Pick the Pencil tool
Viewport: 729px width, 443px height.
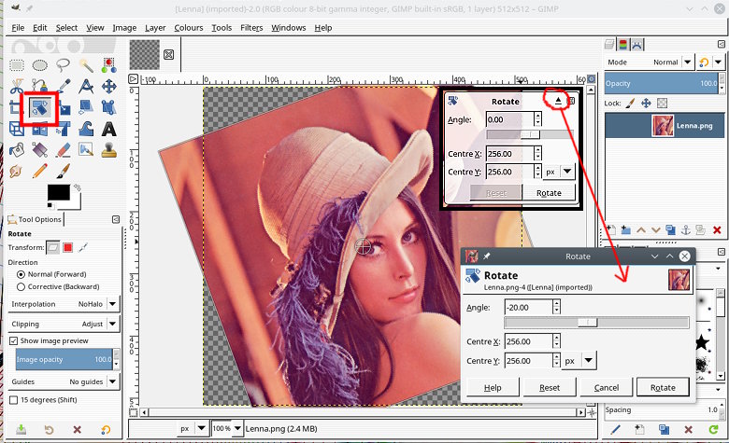(x=40, y=172)
